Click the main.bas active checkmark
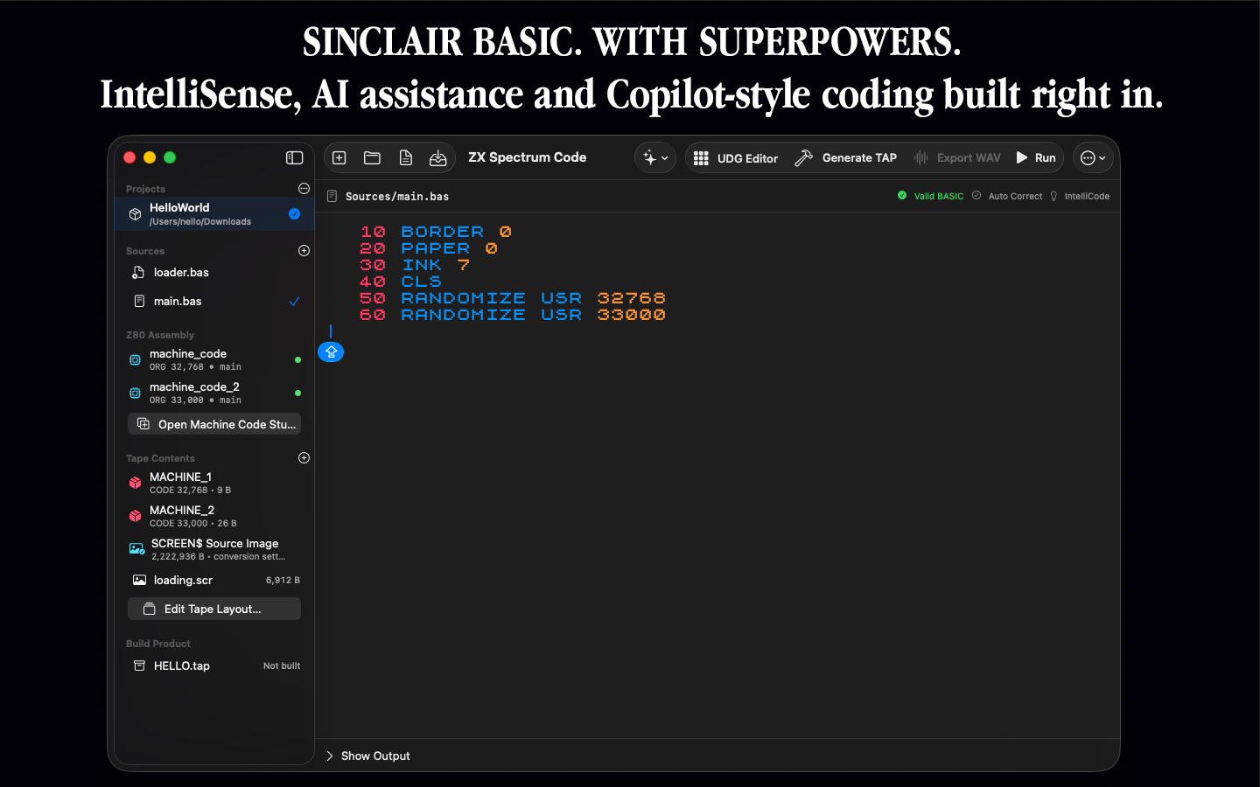The width and height of the screenshot is (1260, 787). pyautogui.click(x=294, y=301)
